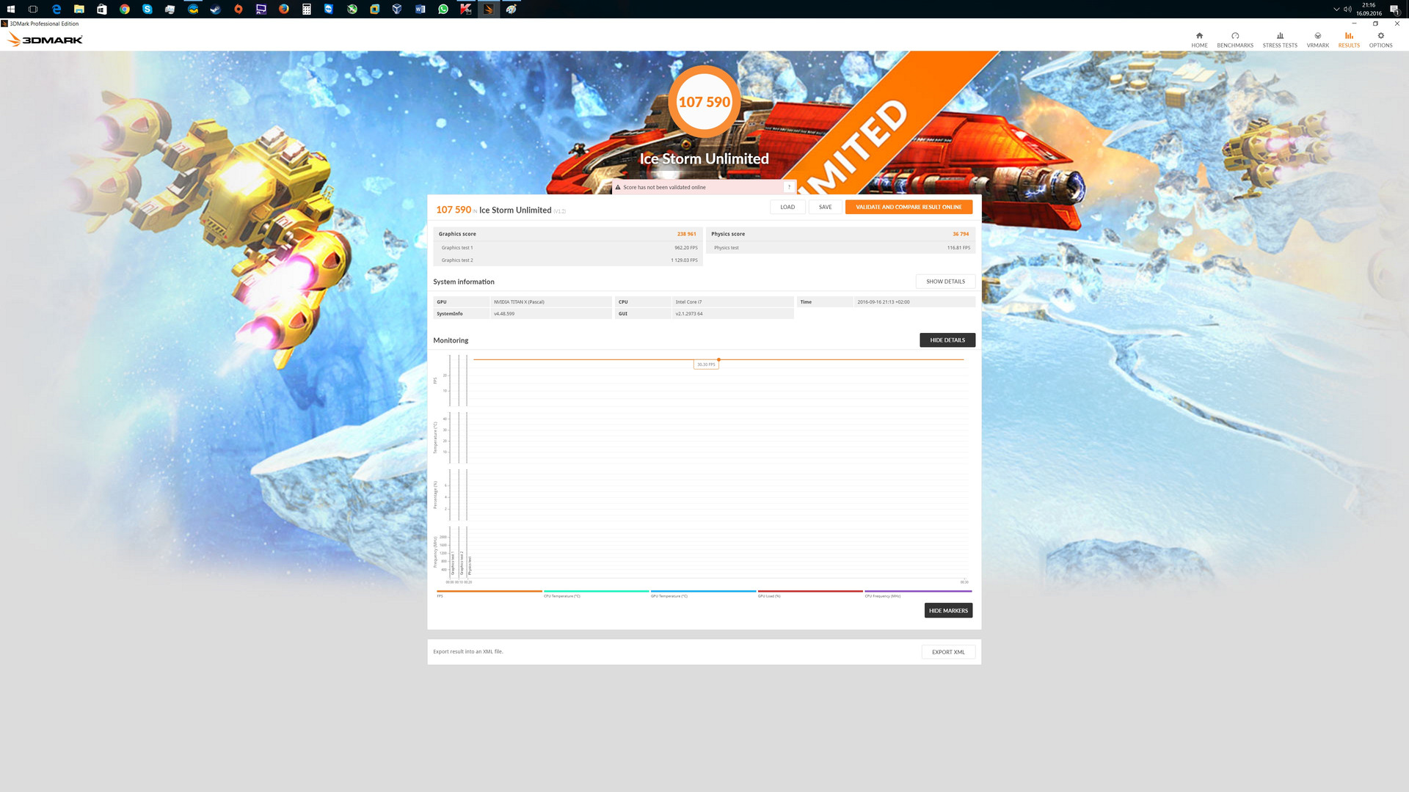Click the 3DMark logo
Screen dimensions: 1409x792
(x=45, y=40)
